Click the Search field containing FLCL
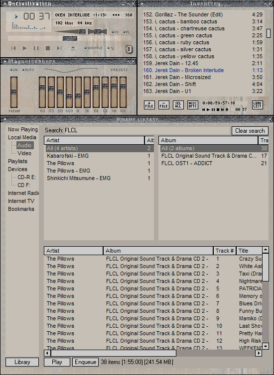Image resolution: width=274 pixels, height=375 pixels. (147, 130)
